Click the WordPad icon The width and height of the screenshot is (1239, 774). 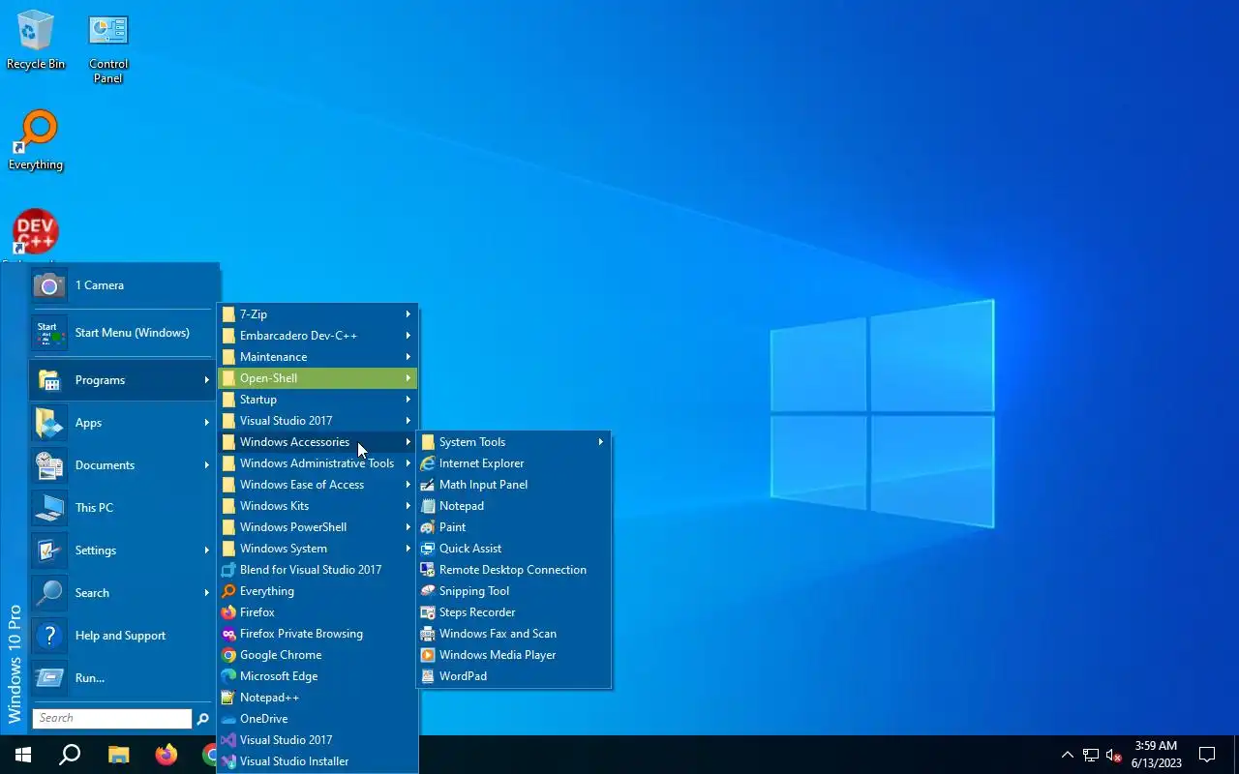click(428, 676)
